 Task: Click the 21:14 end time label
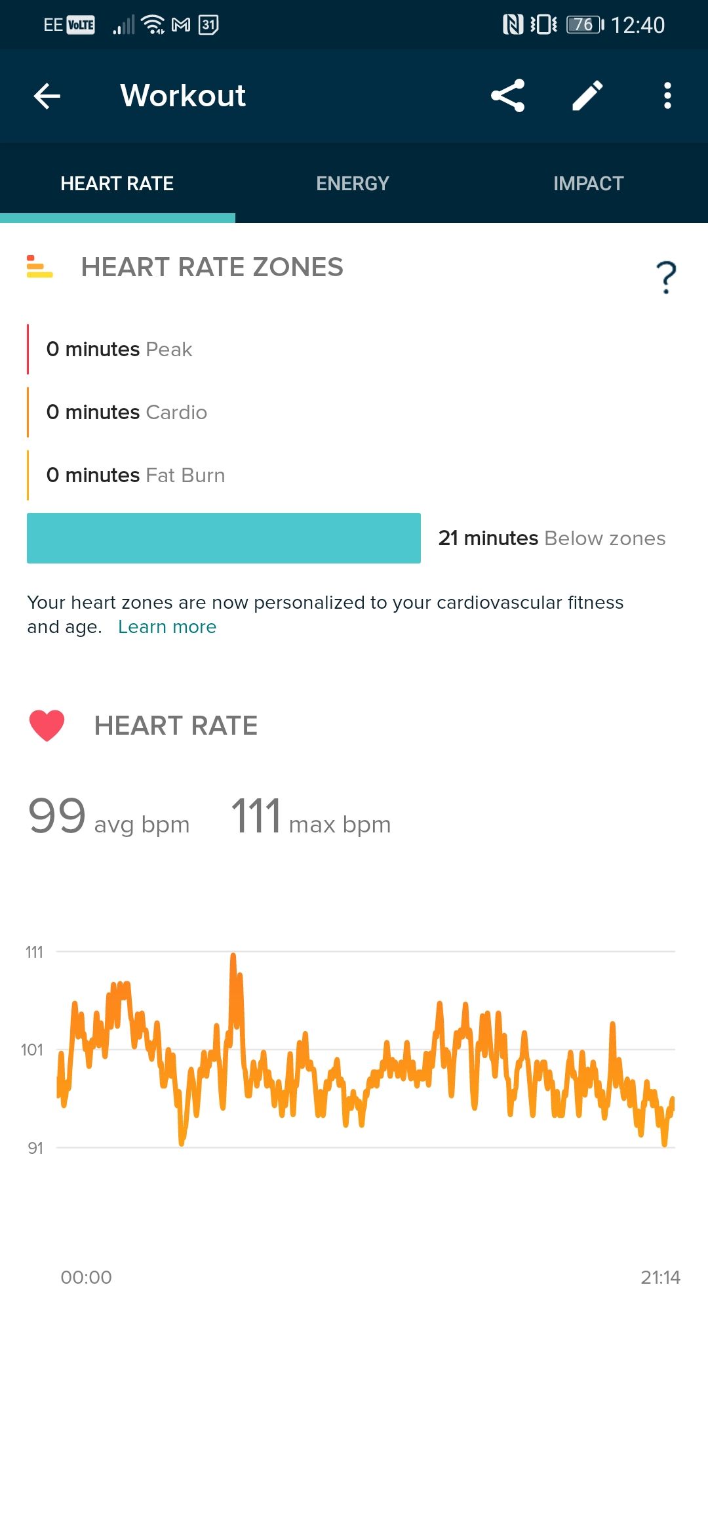[x=661, y=1277]
